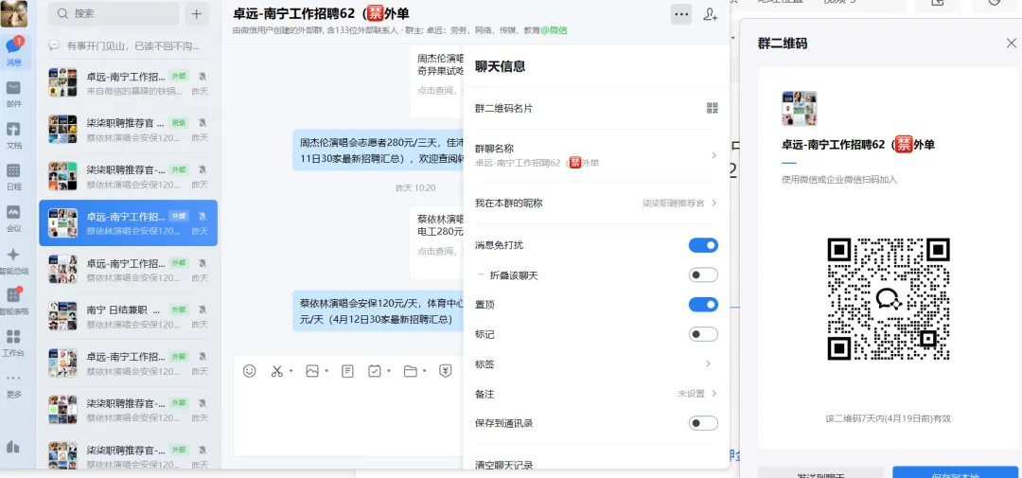Click the bottom-most icon of the left sidebar
1022x478 pixels.
pyautogui.click(x=13, y=447)
